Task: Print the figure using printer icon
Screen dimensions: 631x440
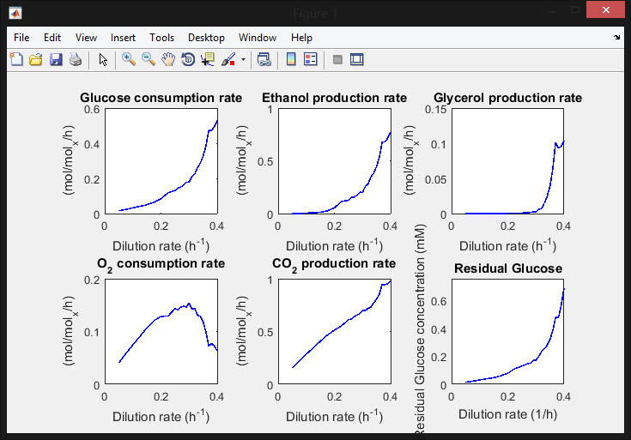Action: click(x=76, y=59)
